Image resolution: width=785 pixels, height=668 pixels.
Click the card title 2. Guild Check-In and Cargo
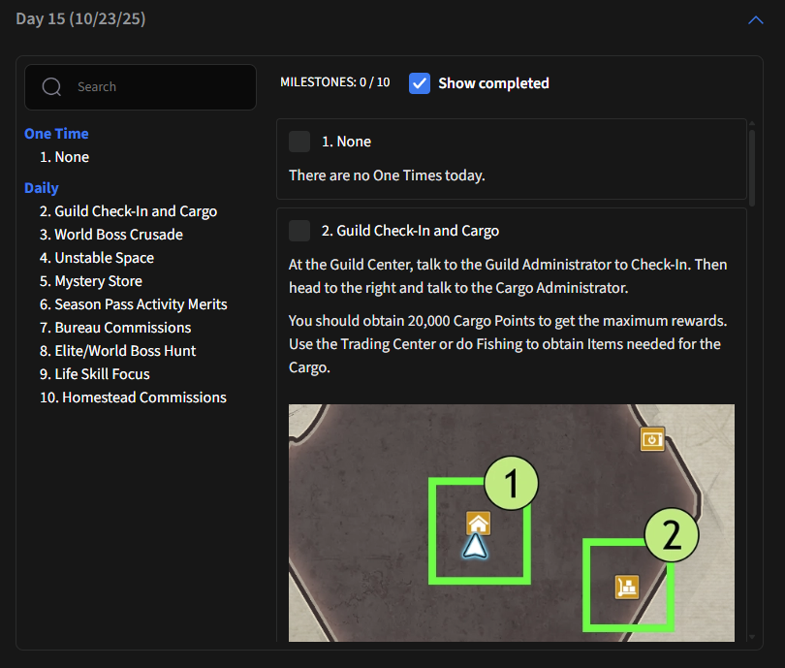point(411,231)
